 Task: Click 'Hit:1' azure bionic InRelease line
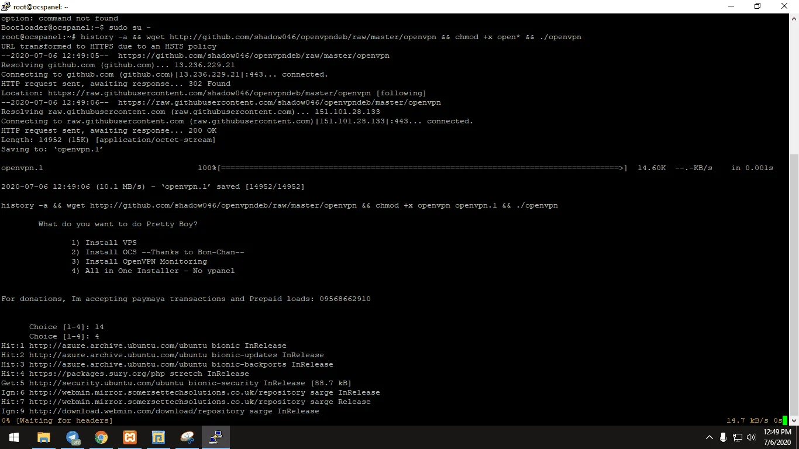144,346
